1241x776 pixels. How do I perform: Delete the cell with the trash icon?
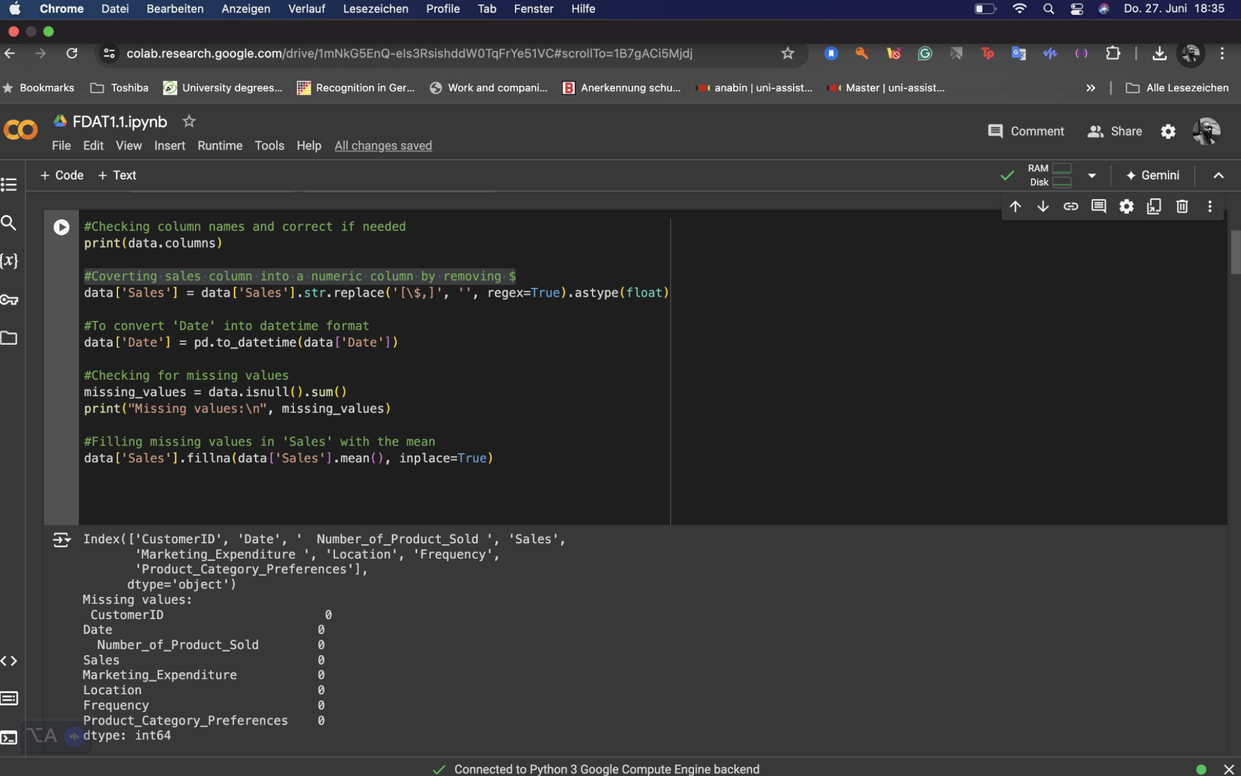(x=1182, y=206)
